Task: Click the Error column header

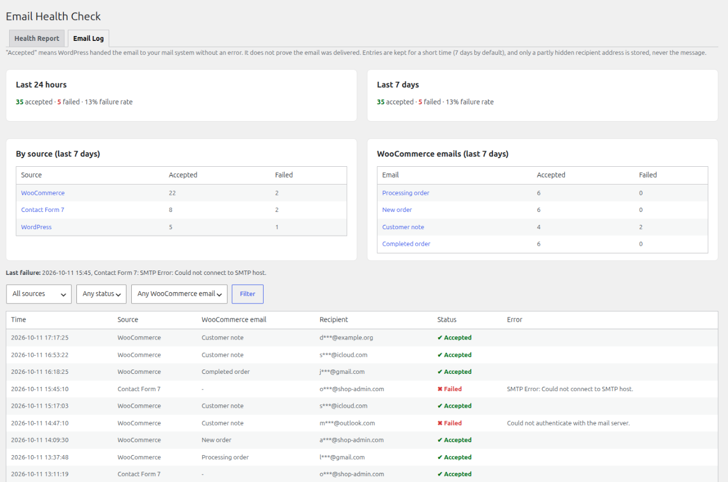Action: (514, 320)
